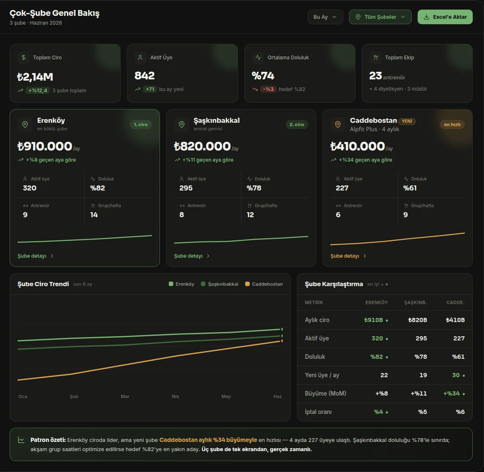Click the Erenköy Doluluk pulse icon

click(93, 179)
